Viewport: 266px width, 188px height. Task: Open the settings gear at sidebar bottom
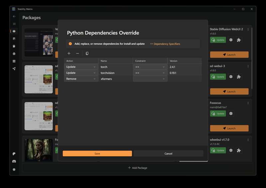[14, 169]
